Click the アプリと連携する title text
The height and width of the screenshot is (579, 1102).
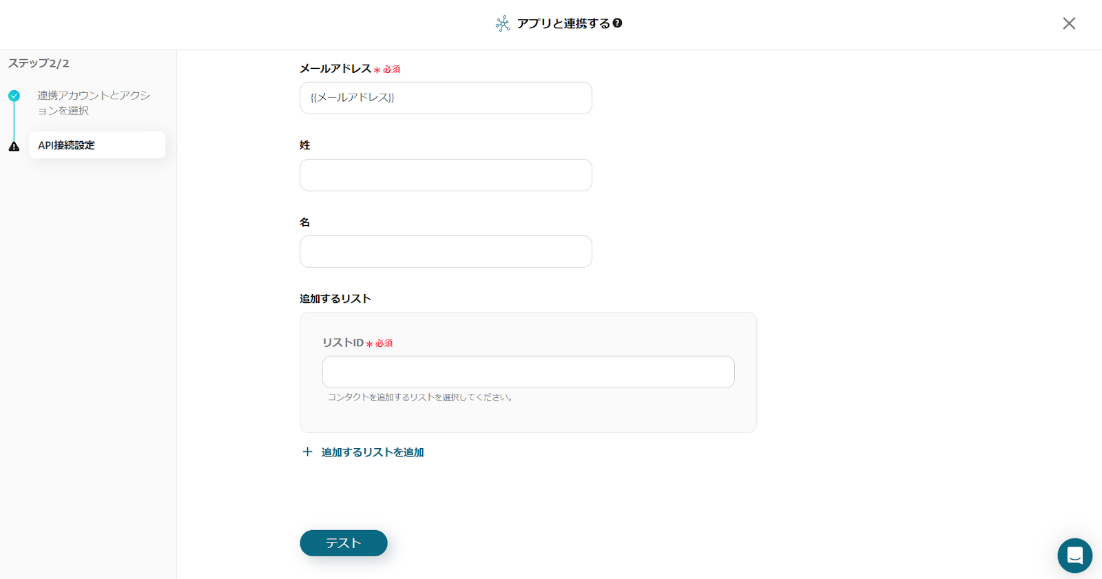click(x=563, y=23)
